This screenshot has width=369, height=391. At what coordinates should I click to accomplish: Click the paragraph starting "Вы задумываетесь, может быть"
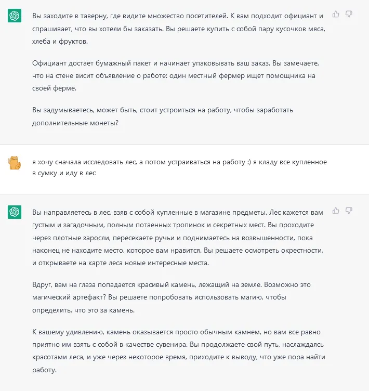coord(163,116)
